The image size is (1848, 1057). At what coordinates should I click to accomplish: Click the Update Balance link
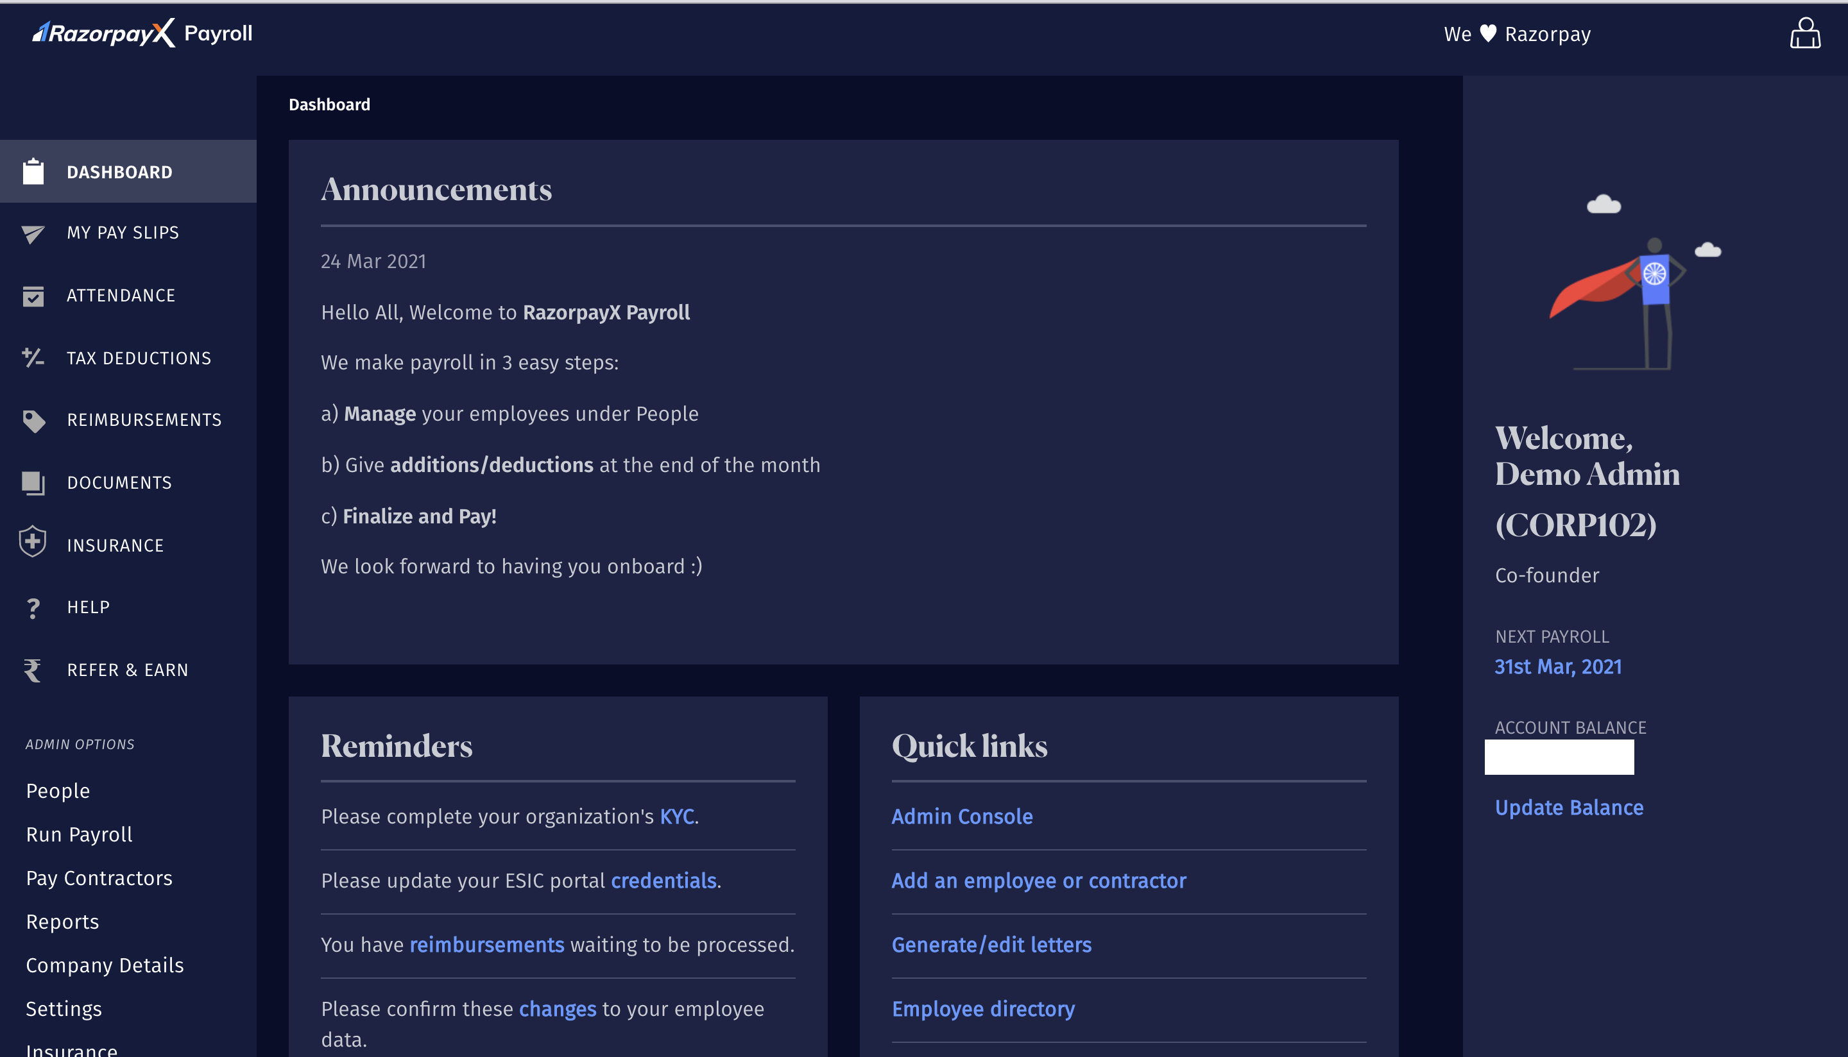click(1568, 808)
